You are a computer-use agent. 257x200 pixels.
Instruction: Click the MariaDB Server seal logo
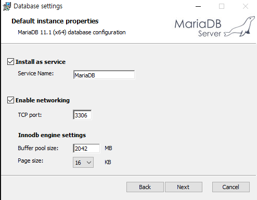[215, 26]
